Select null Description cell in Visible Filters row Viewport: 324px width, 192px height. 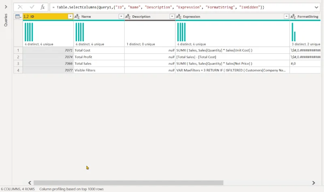(x=150, y=70)
